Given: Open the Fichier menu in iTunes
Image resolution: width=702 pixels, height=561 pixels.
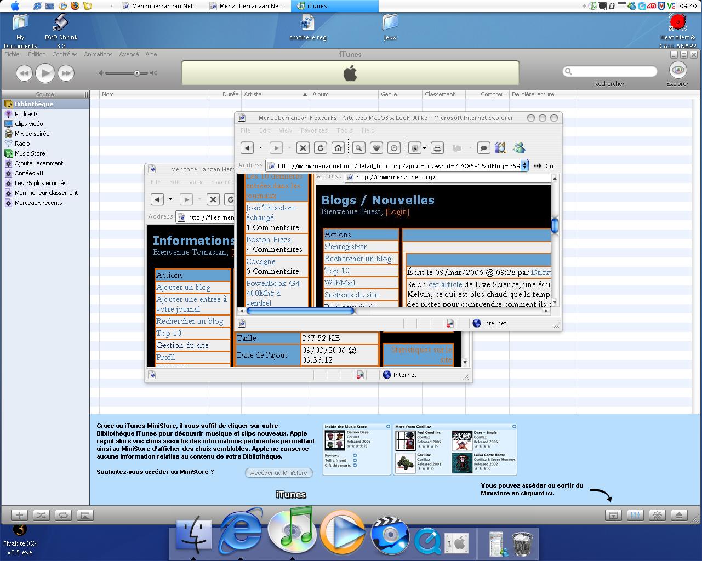Looking at the screenshot, I should [x=13, y=54].
